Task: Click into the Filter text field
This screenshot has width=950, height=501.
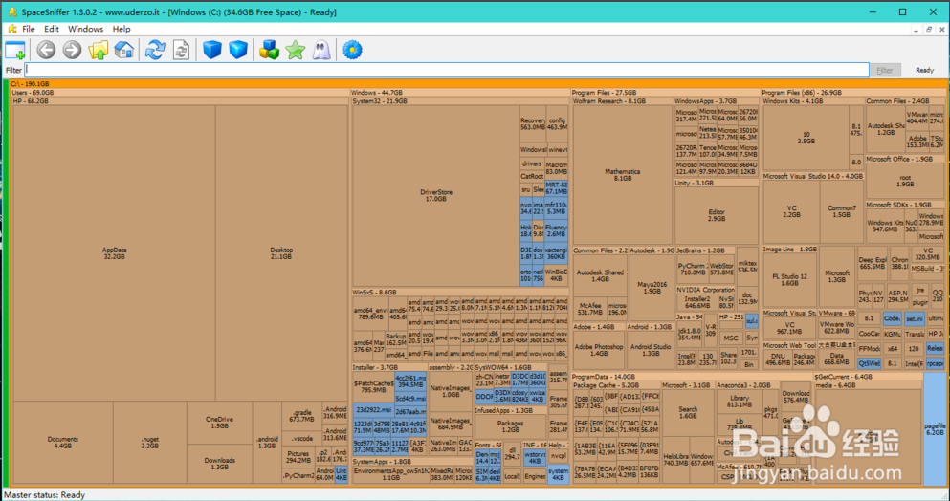Action: point(447,70)
